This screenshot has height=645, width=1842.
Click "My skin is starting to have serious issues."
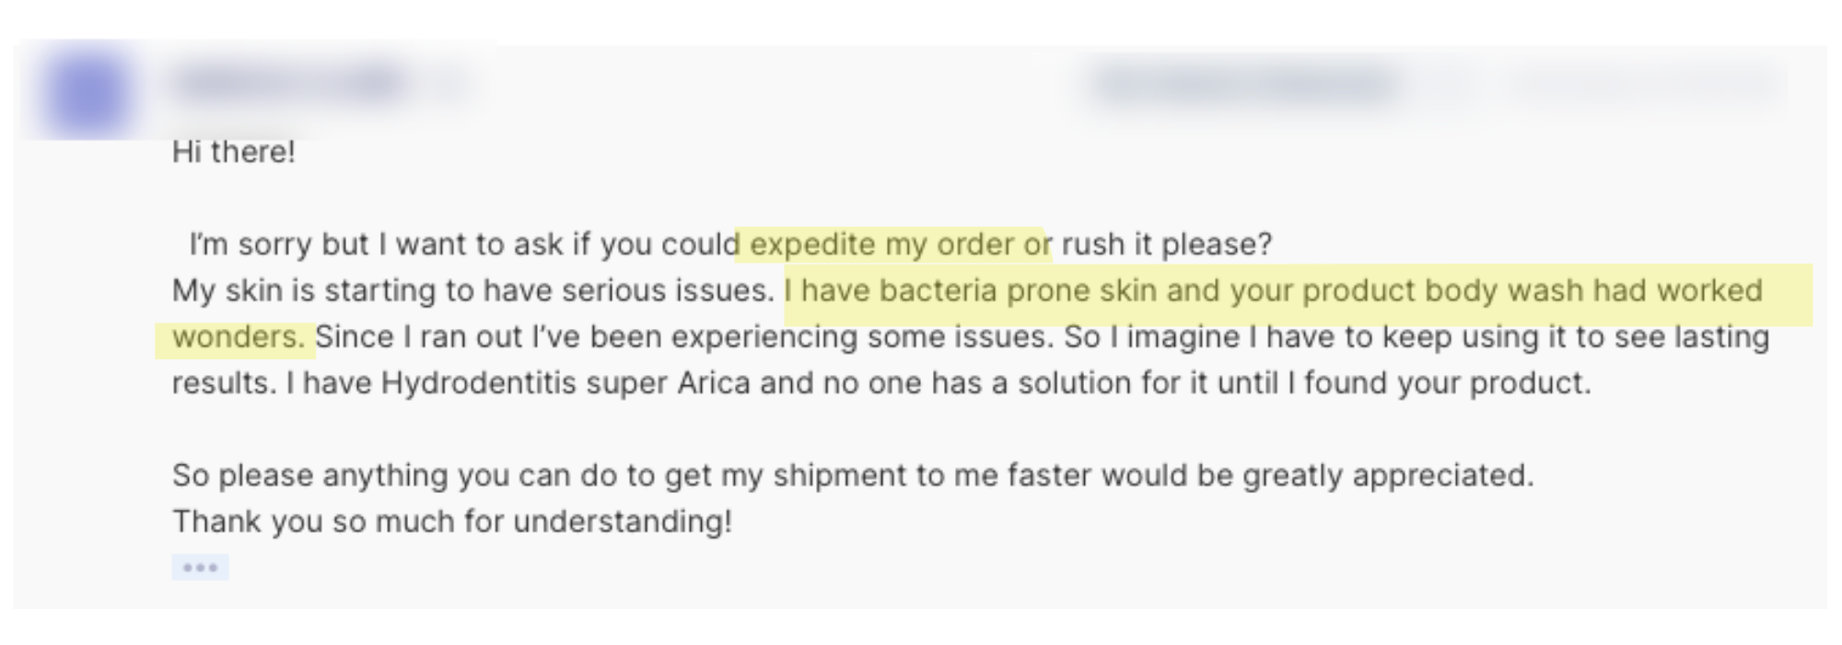coord(472,291)
